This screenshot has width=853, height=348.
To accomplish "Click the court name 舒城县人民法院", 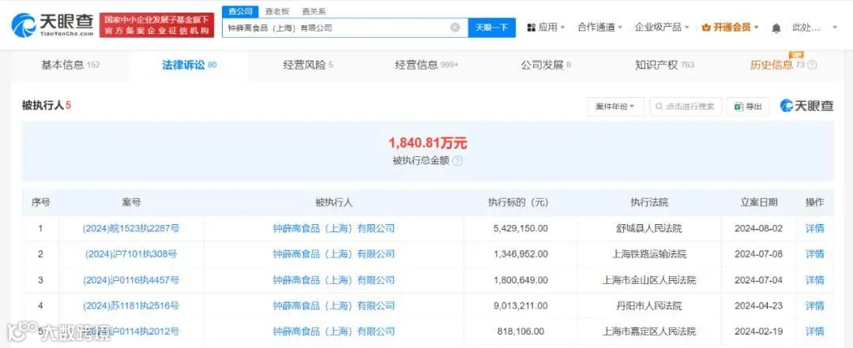I will [x=649, y=229].
